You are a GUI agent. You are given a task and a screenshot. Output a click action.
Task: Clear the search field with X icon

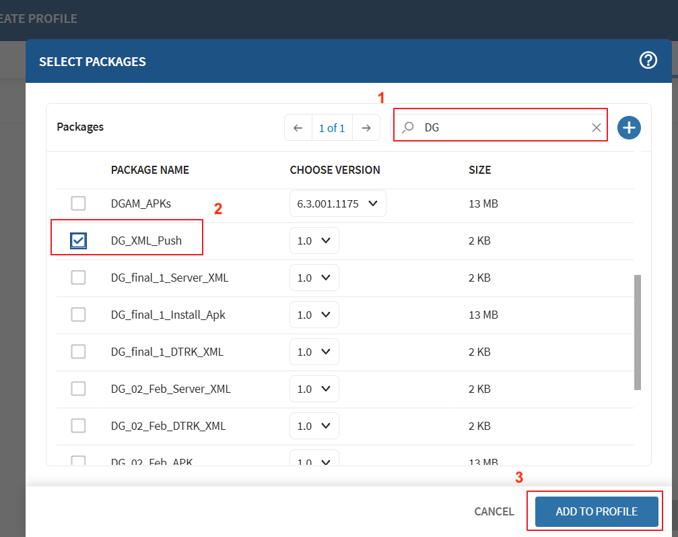(x=596, y=127)
